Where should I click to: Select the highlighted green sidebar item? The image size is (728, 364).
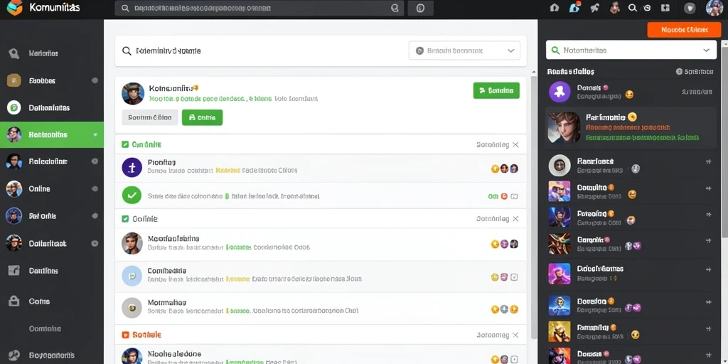pyautogui.click(x=52, y=134)
